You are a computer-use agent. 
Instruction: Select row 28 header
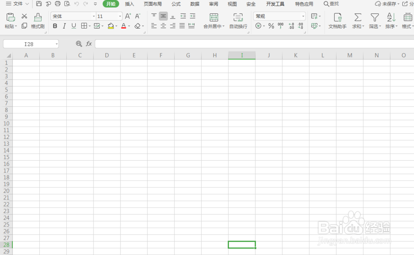6,245
